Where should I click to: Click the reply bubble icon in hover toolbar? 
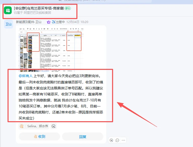point(117,140)
